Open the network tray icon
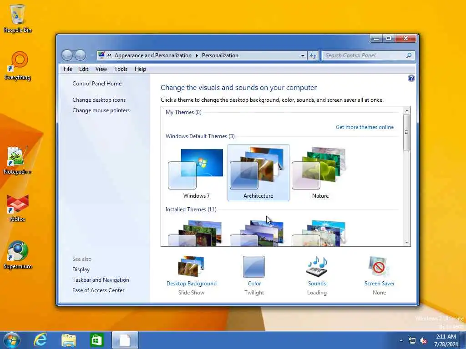This screenshot has height=349, width=466. (412, 340)
